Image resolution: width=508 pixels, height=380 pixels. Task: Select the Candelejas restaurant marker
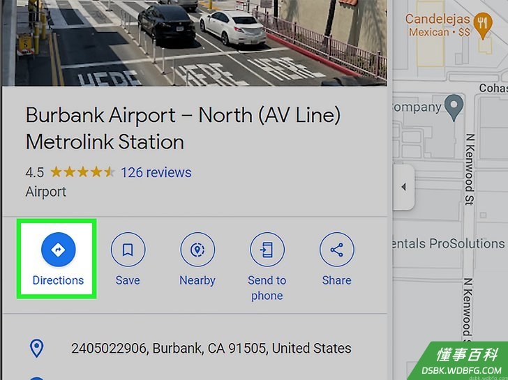pyautogui.click(x=483, y=26)
